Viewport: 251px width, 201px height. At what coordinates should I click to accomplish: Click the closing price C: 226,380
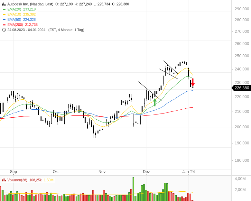(x=121, y=4)
